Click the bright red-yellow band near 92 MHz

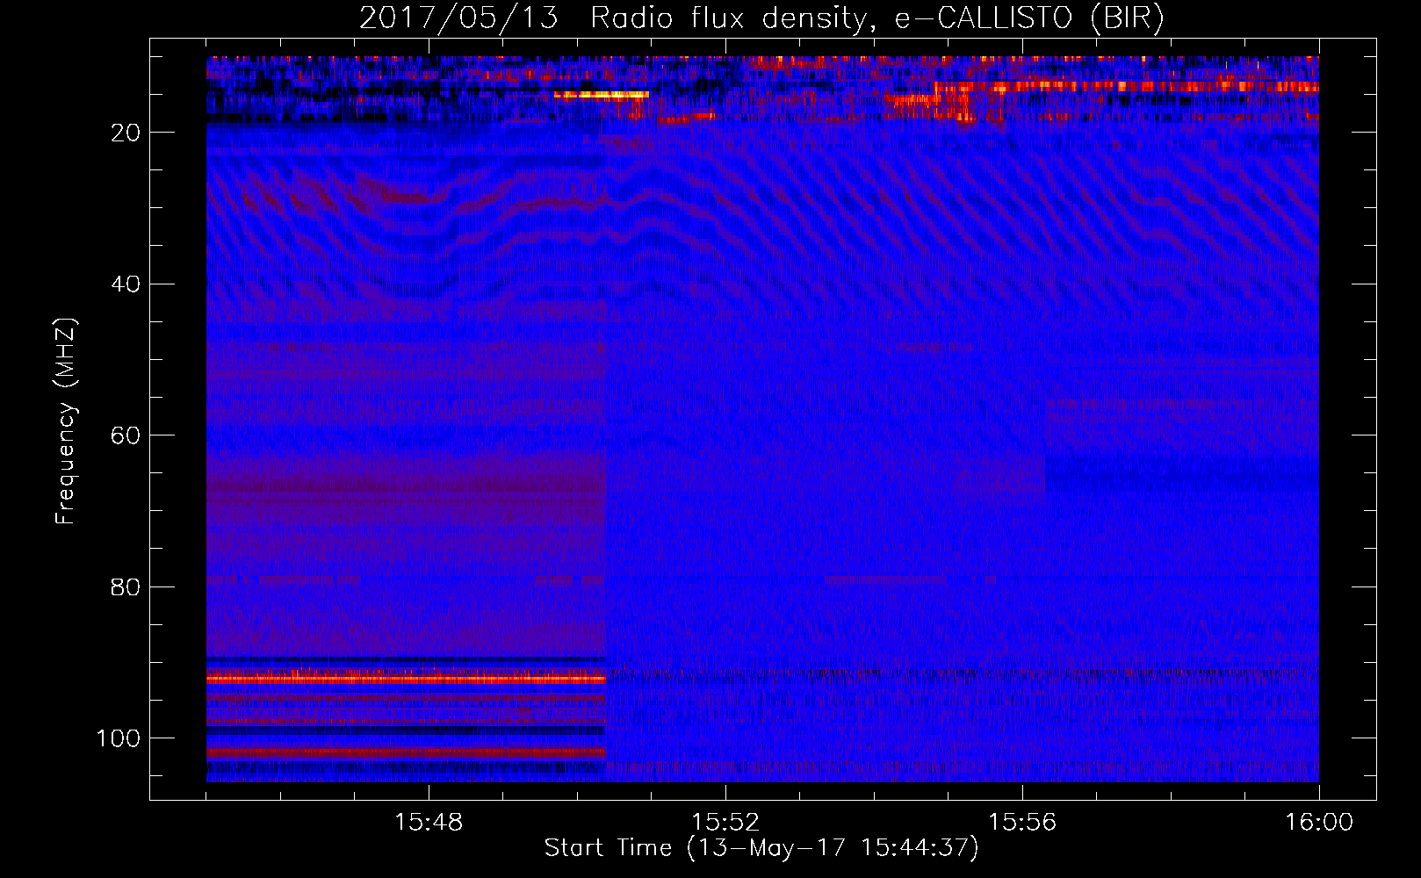tap(406, 679)
